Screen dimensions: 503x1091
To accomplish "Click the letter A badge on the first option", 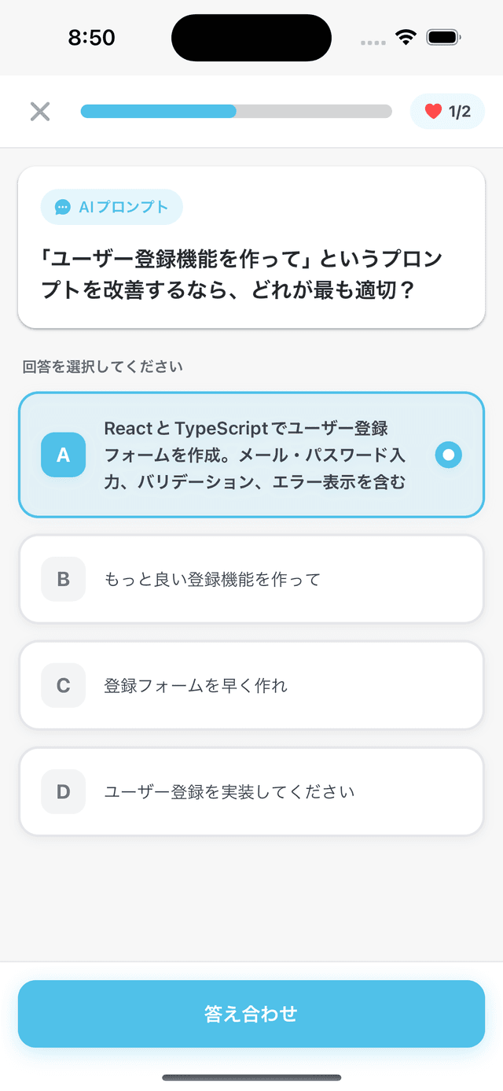I will (63, 455).
